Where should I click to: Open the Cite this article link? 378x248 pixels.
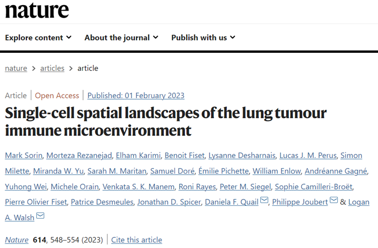[137, 240]
